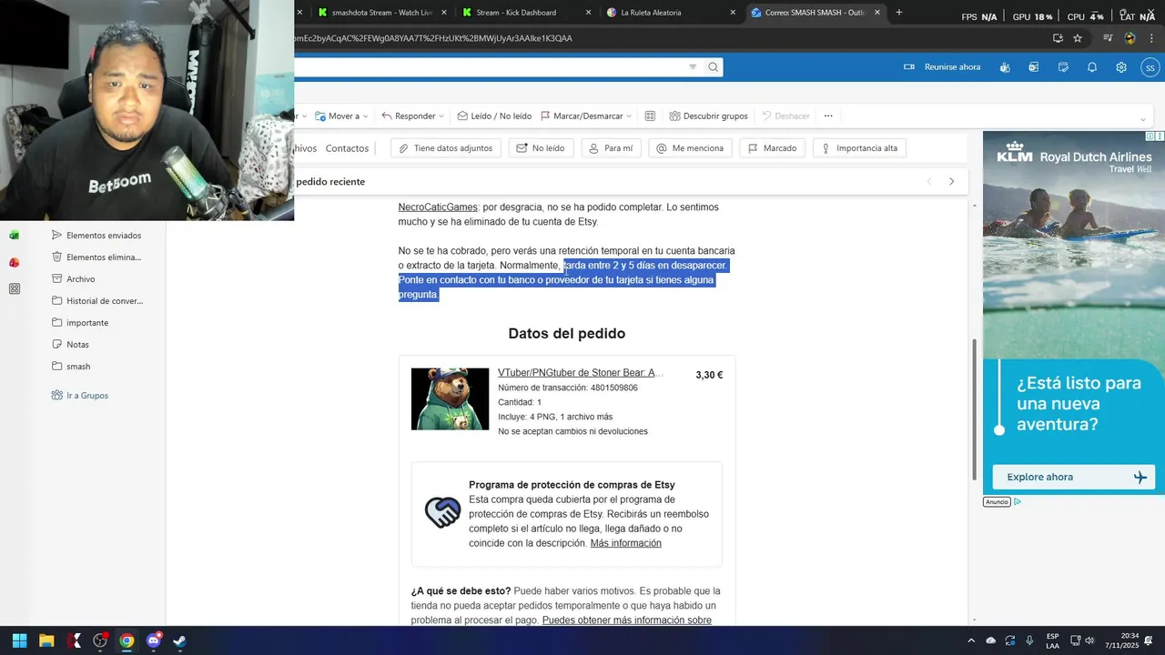
Task: Close the La Ruleta Aleatoria tab
Action: coord(733,13)
